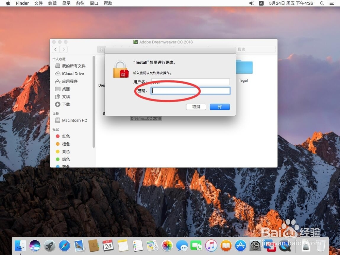Open the Finder menu
340x255 pixels.
coord(22,3)
